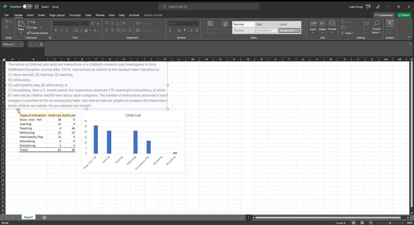The image size is (414, 225).
Task: Activate the Format Painter brush
Action: [x=29, y=33]
